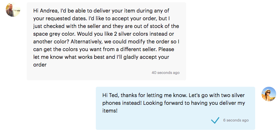This screenshot has width=280, height=135.
Task: Open Ted's profile picture avatar
Action: coord(13,10)
